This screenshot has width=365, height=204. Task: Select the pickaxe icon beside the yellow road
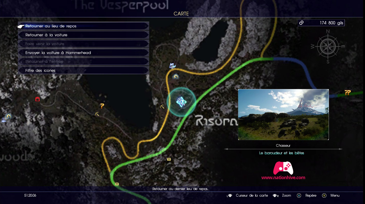(x=162, y=107)
